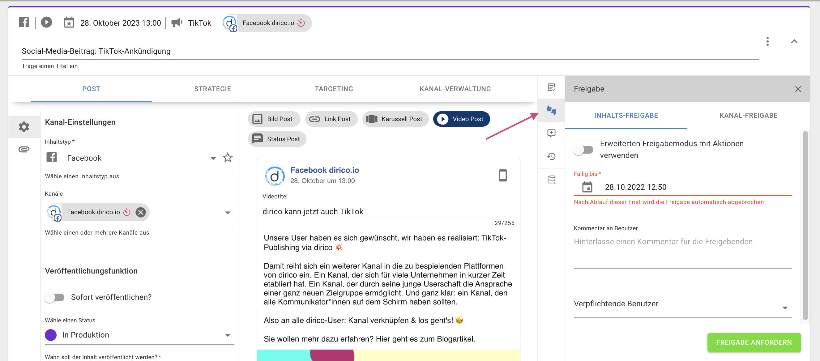Click FREIGABE ANFORDERN button
820x361 pixels.
pos(754,342)
